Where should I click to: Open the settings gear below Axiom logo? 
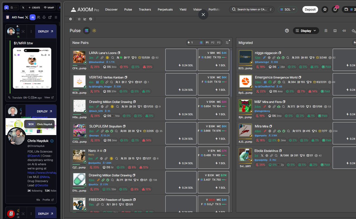pyautogui.click(x=71, y=19)
